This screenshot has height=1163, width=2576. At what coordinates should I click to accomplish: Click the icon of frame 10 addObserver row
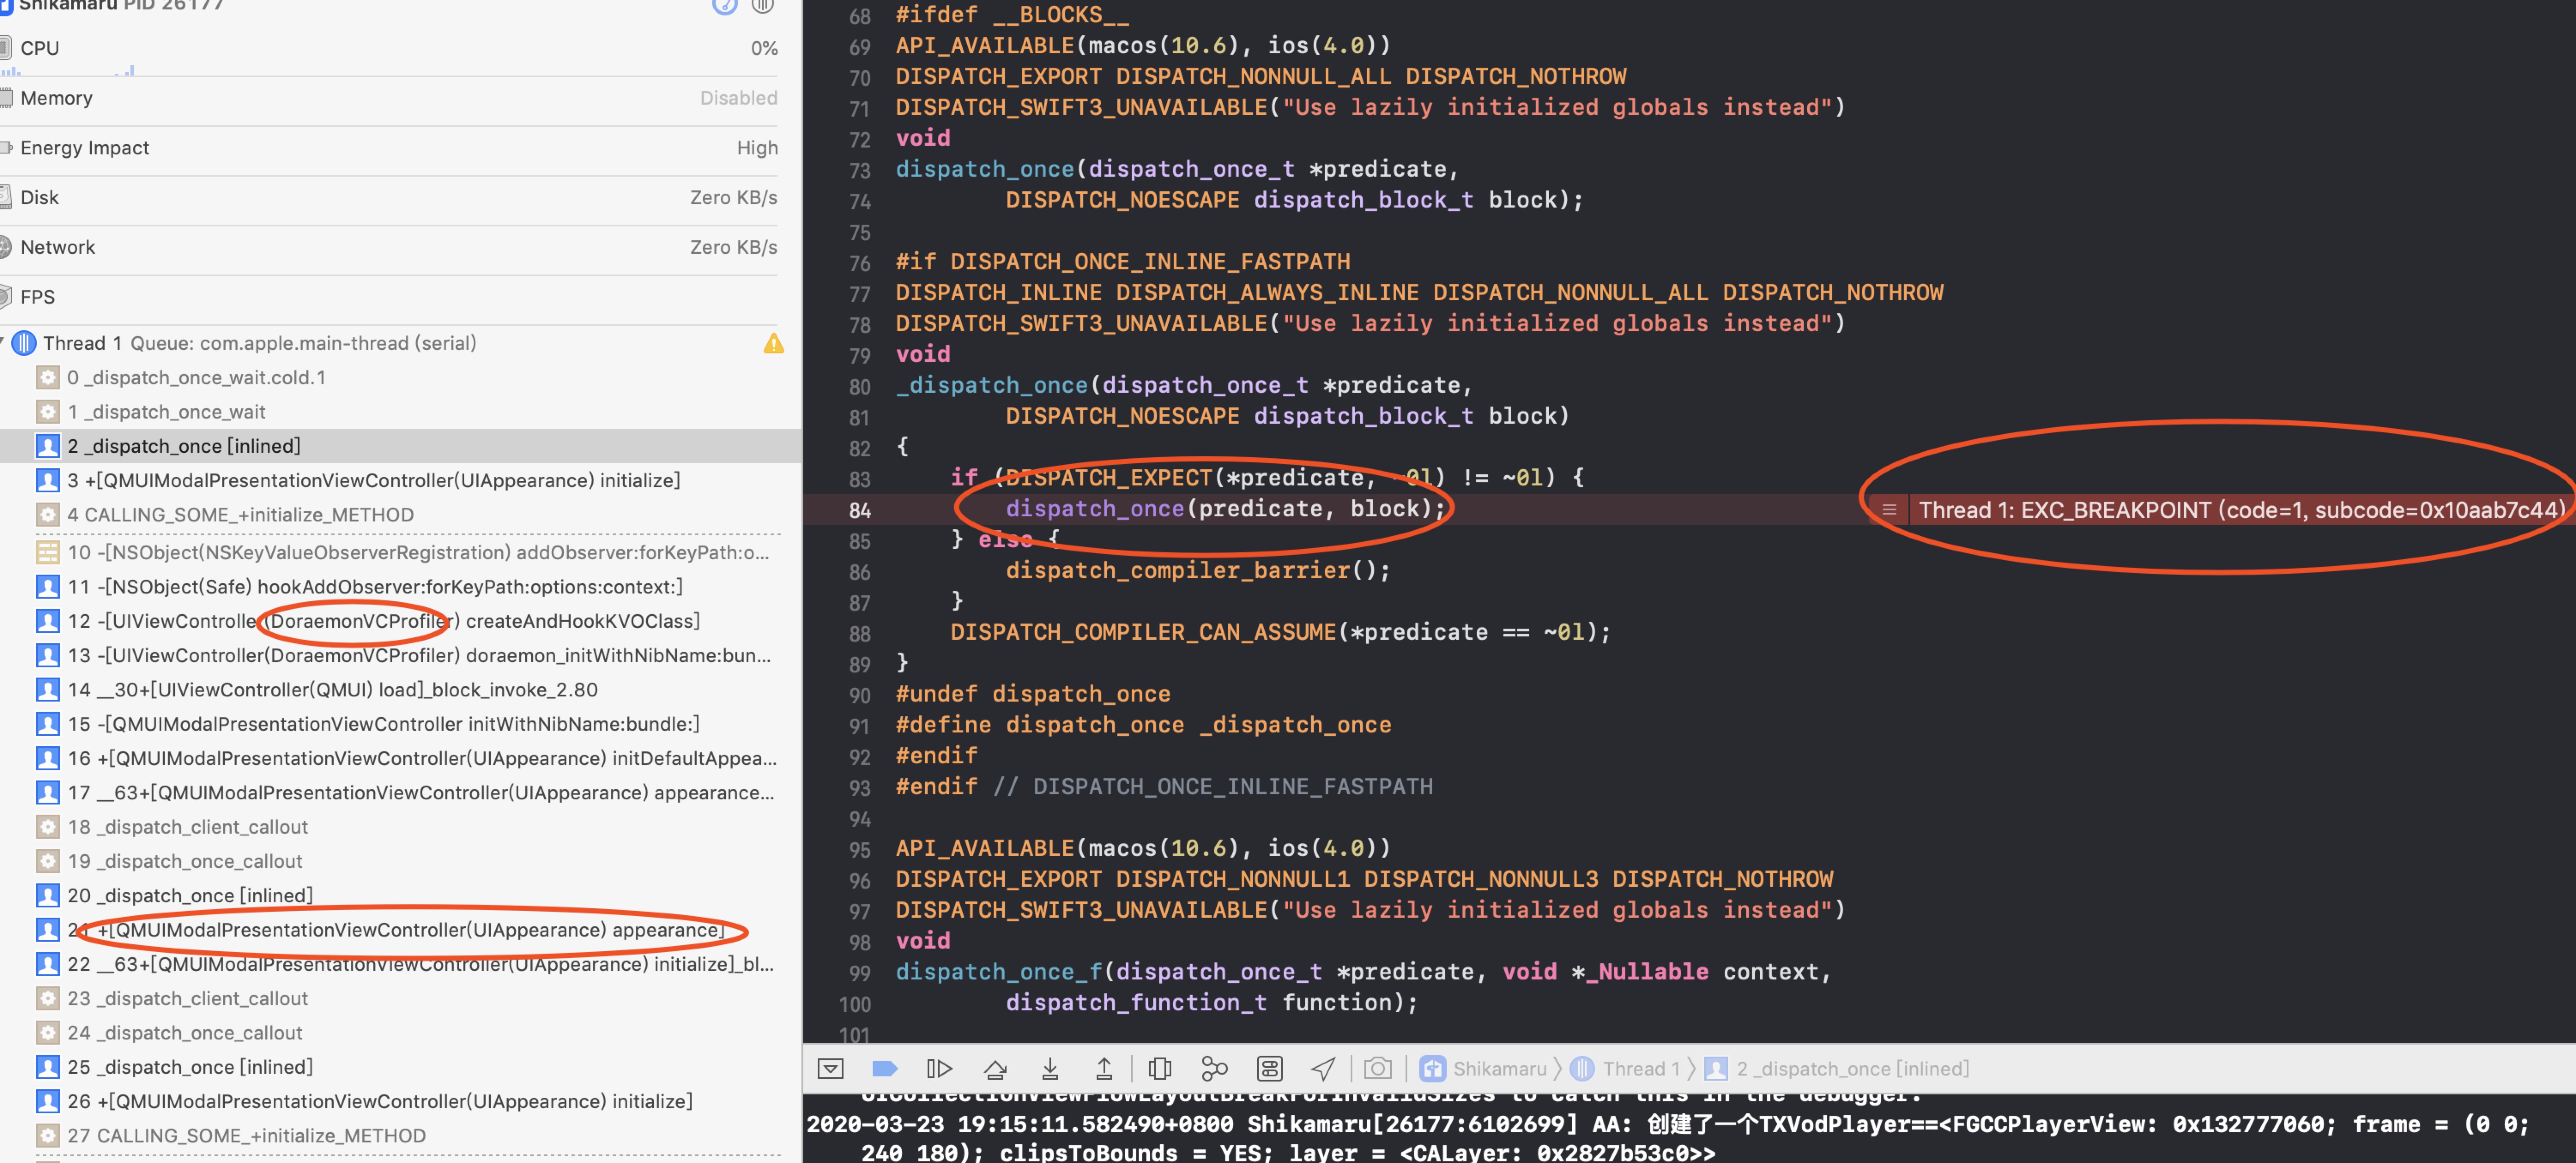click(x=47, y=552)
